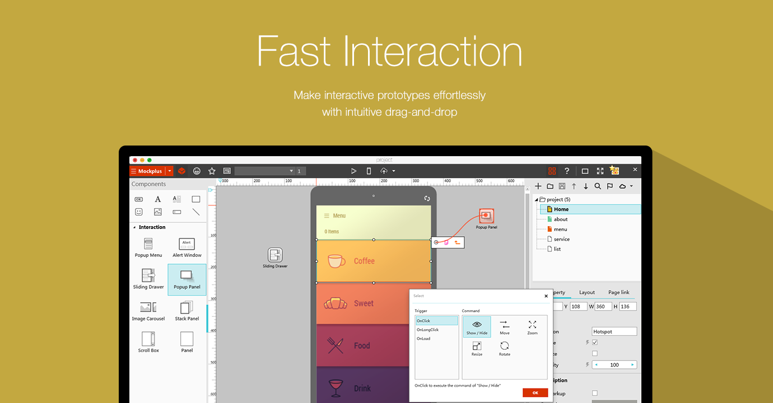Click the star favorites toolbar icon

212,171
